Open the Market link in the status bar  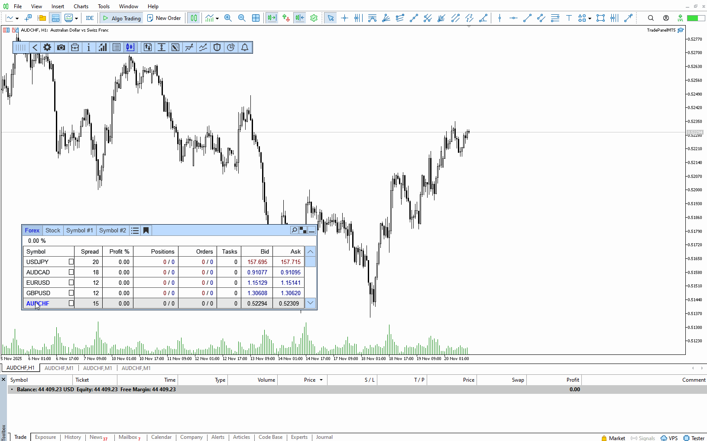(x=613, y=438)
